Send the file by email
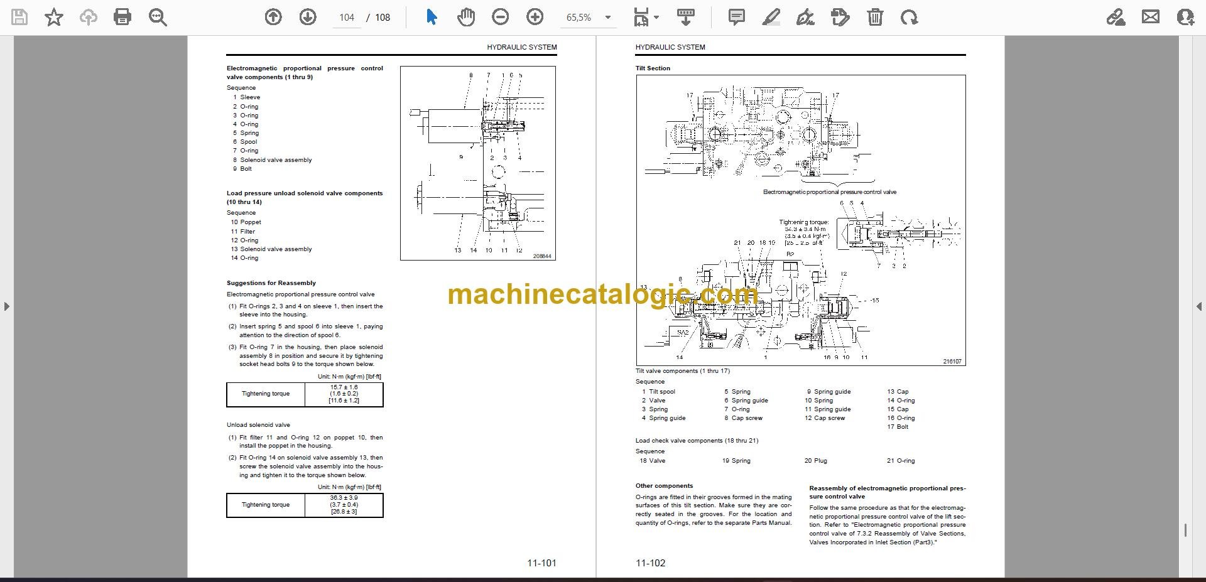The height and width of the screenshot is (582, 1206). click(1151, 17)
